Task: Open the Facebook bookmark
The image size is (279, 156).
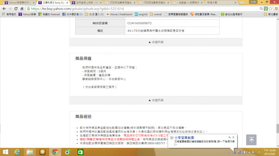Action: [x=72, y=14]
